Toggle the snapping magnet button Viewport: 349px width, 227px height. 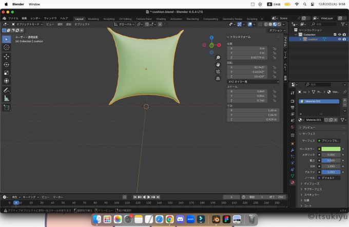click(x=147, y=24)
